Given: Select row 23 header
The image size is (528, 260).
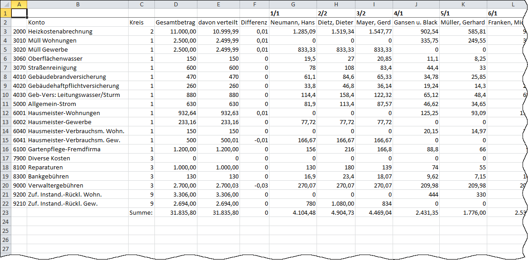Looking at the screenshot, I should [x=5, y=212].
